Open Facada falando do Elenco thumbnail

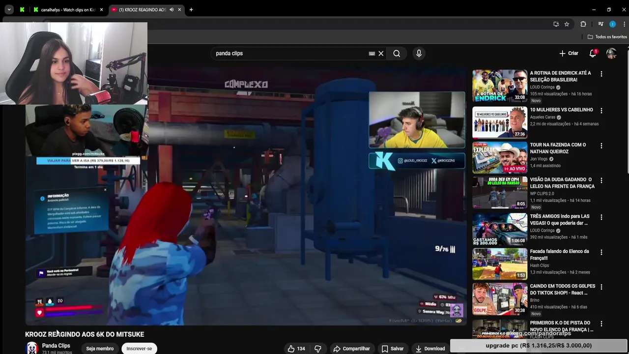click(x=500, y=264)
